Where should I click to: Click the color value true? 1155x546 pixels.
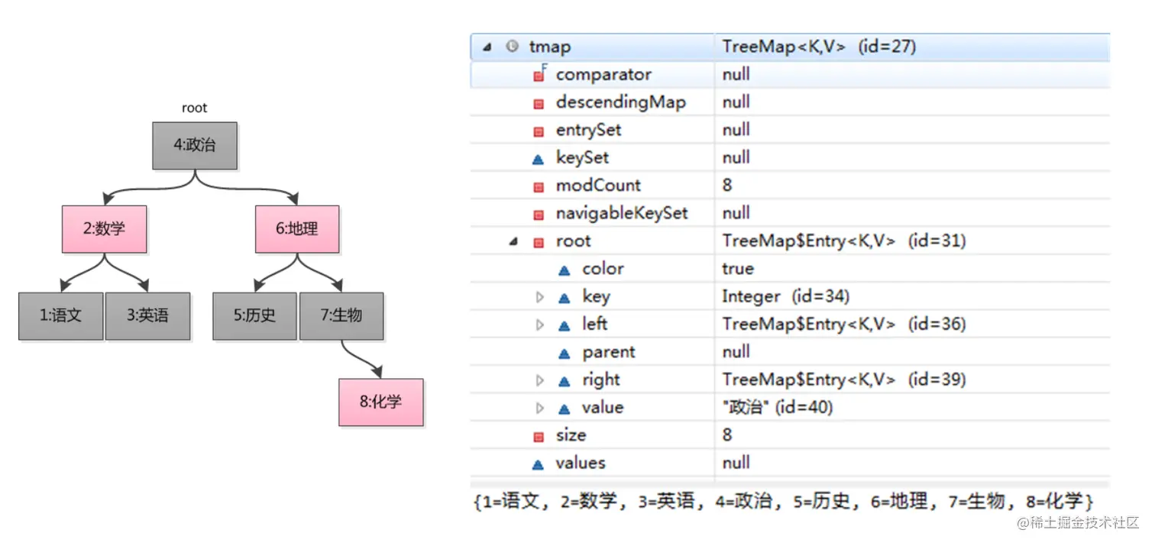coord(738,269)
